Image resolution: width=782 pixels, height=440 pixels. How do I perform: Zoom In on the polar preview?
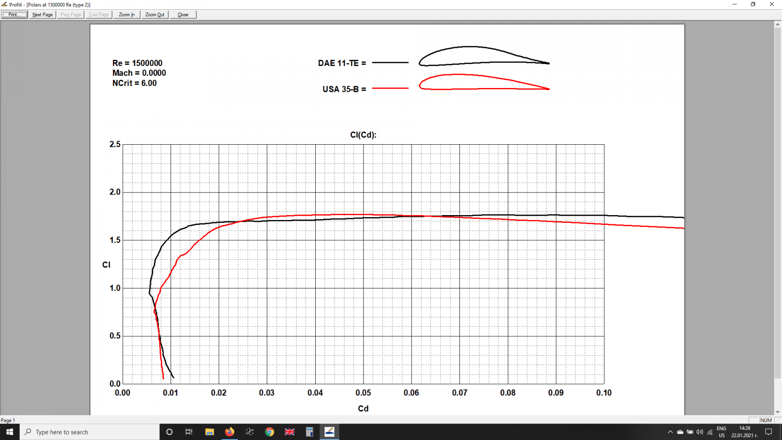tap(127, 15)
